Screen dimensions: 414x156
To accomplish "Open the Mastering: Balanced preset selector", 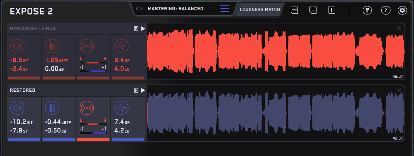I will [x=176, y=9].
